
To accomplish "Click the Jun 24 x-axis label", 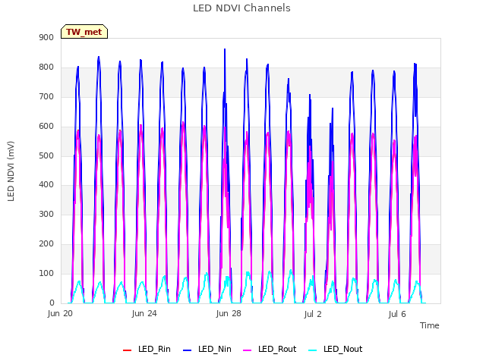I will click(144, 314).
